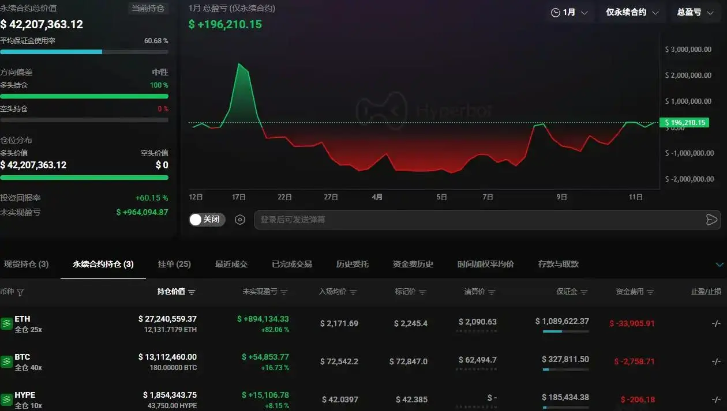Viewport: 727px width, 411px height.
Task: Click the ETH margin usage bar
Action: pos(565,331)
